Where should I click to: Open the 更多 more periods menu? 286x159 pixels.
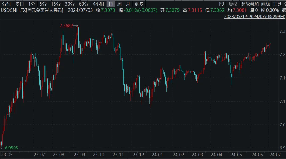click(139, 4)
